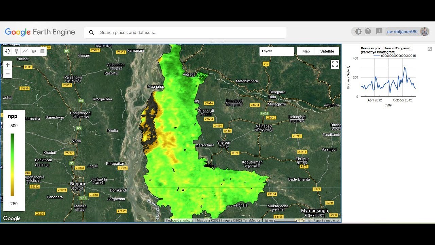This screenshot has width=435, height=245.
Task: Select the draw polygon shape tool
Action: click(x=34, y=51)
